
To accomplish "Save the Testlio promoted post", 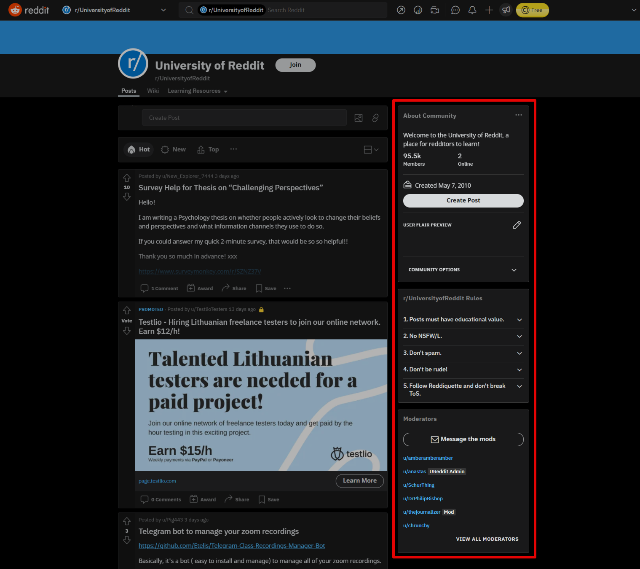I will [269, 499].
